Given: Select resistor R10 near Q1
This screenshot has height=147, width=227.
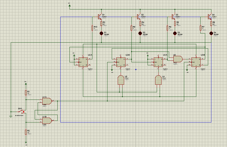Looking at the screenshot, I should (92, 28).
